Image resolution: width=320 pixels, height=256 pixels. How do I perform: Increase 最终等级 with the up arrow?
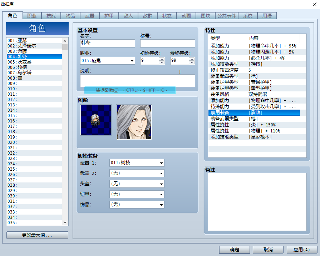(192, 59)
